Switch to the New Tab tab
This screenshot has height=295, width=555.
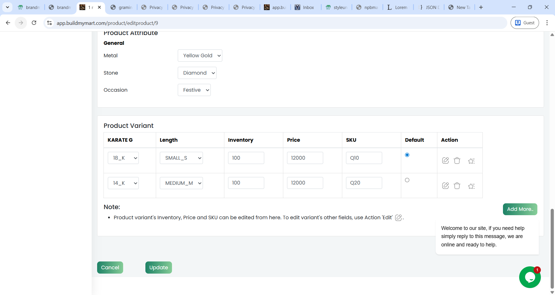click(460, 7)
